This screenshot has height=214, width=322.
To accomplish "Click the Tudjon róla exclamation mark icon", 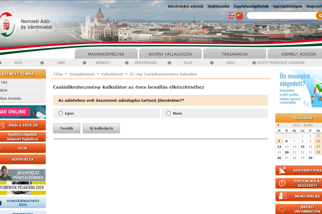I will point(283,183).
